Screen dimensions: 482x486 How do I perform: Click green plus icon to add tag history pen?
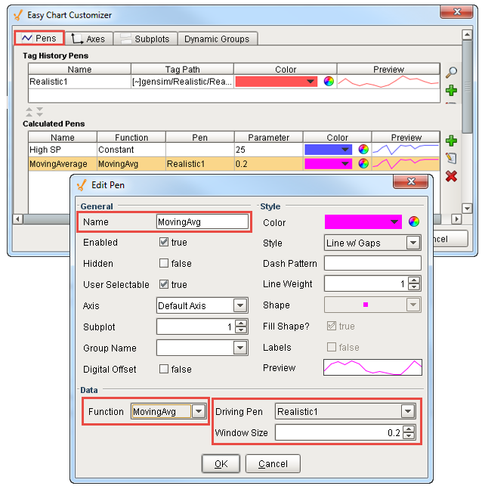[451, 91]
